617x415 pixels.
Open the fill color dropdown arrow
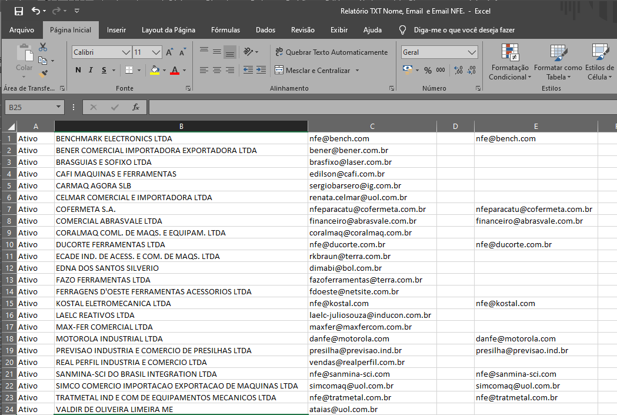(x=164, y=71)
